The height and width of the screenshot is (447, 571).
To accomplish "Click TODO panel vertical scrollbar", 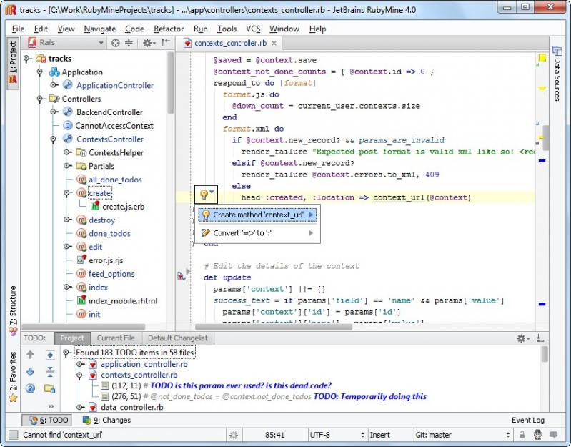I will 545,355.
